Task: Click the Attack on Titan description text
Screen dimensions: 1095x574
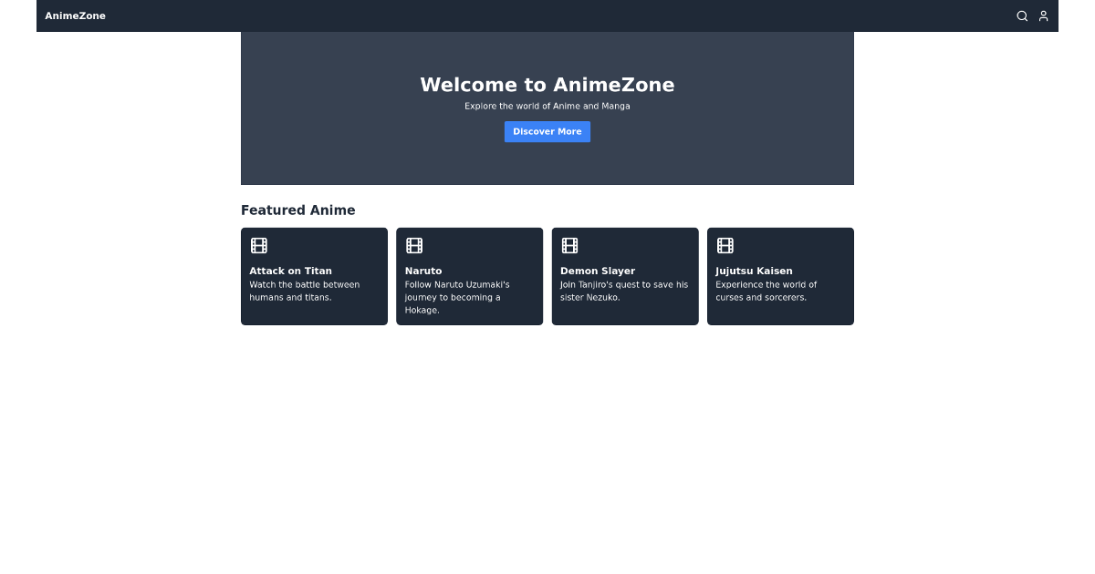Action: pos(304,291)
